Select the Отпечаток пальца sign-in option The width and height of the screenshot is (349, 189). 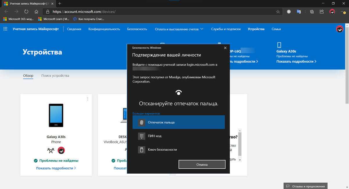(178, 122)
